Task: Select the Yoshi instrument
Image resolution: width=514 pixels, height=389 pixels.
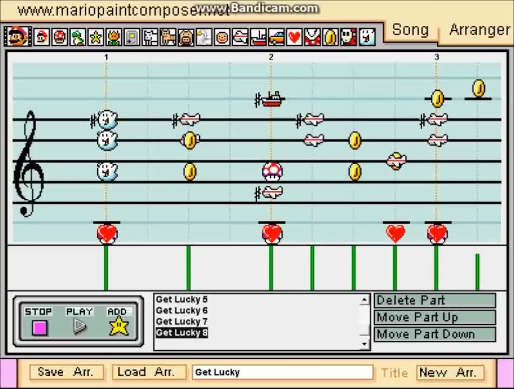Action: [78, 37]
